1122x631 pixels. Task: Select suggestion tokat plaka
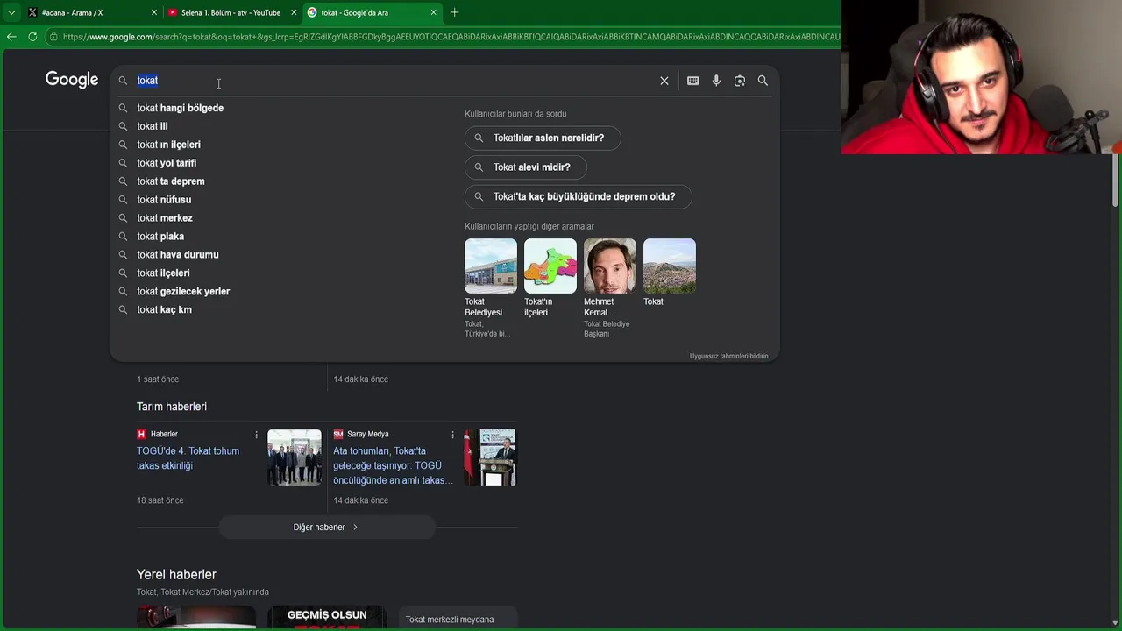(160, 237)
